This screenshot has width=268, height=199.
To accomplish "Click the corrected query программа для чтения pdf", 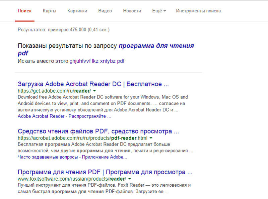I will pyautogui.click(x=106, y=49).
